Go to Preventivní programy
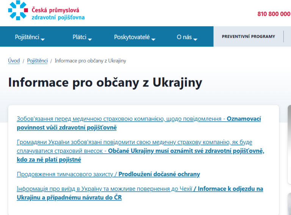 pyautogui.click(x=248, y=36)
